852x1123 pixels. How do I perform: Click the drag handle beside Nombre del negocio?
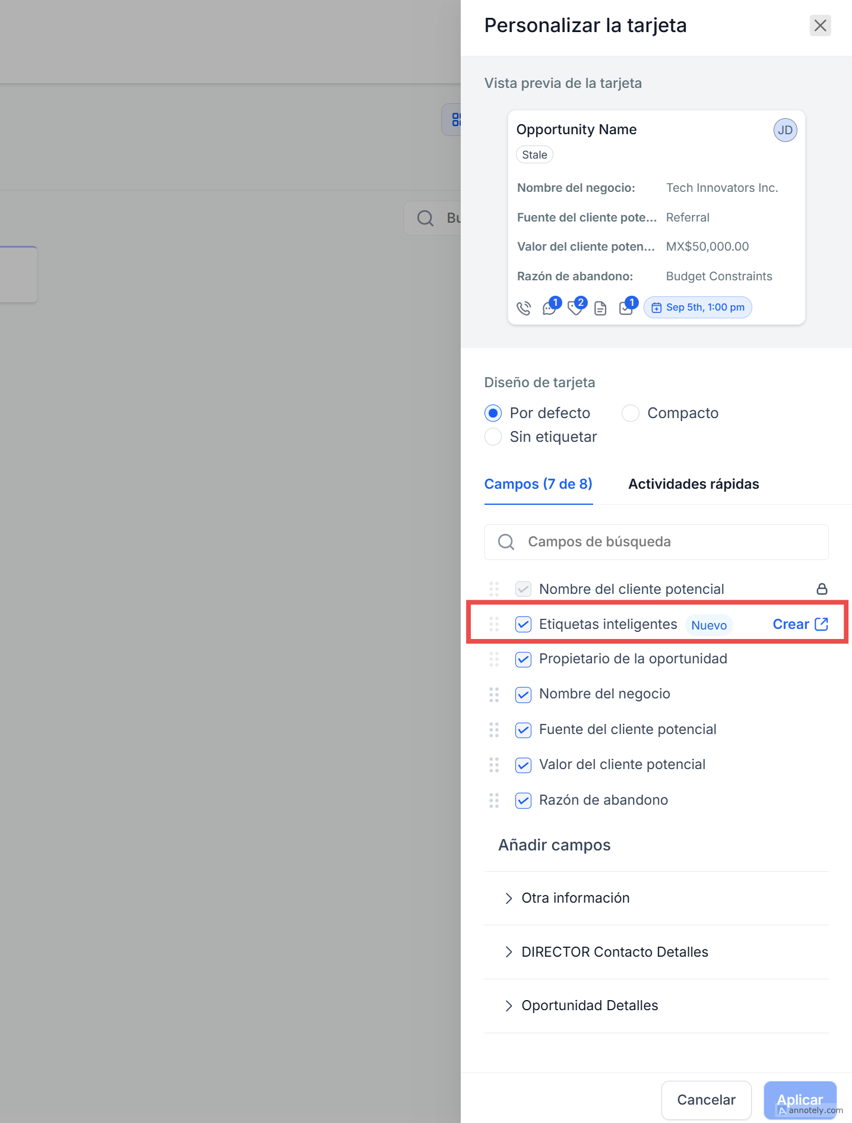click(494, 694)
